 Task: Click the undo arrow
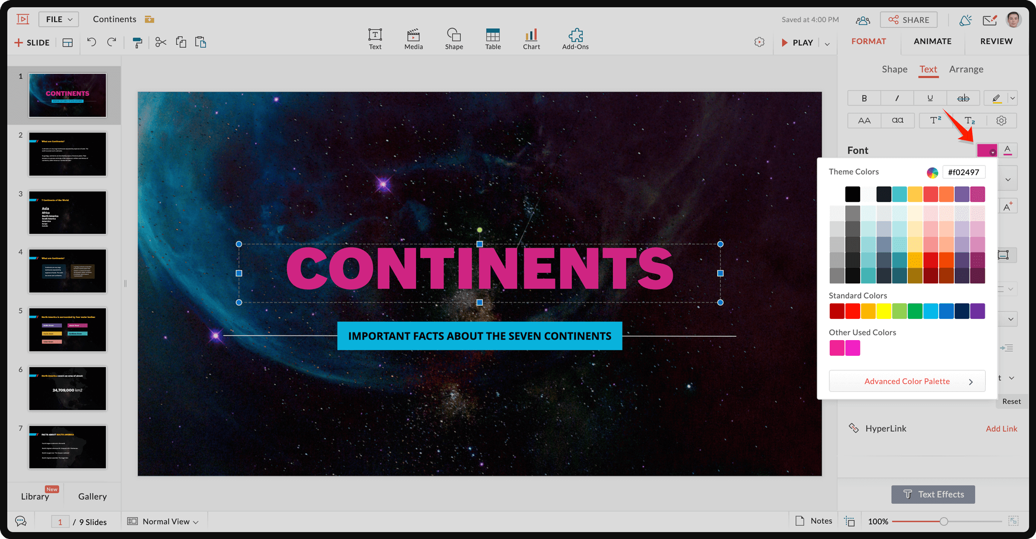92,42
